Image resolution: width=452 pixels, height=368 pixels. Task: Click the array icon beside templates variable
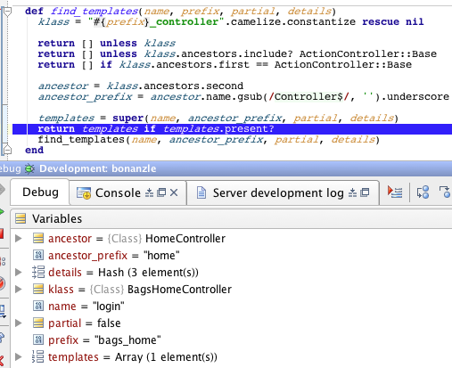[38, 356]
